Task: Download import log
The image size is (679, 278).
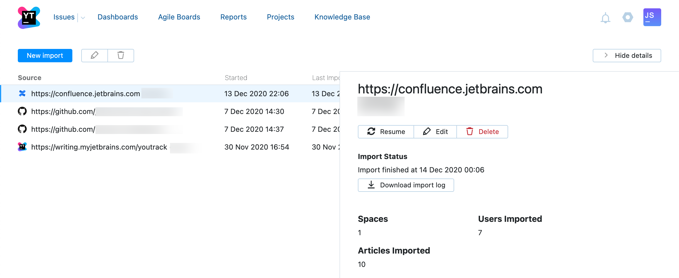Action: (x=406, y=185)
